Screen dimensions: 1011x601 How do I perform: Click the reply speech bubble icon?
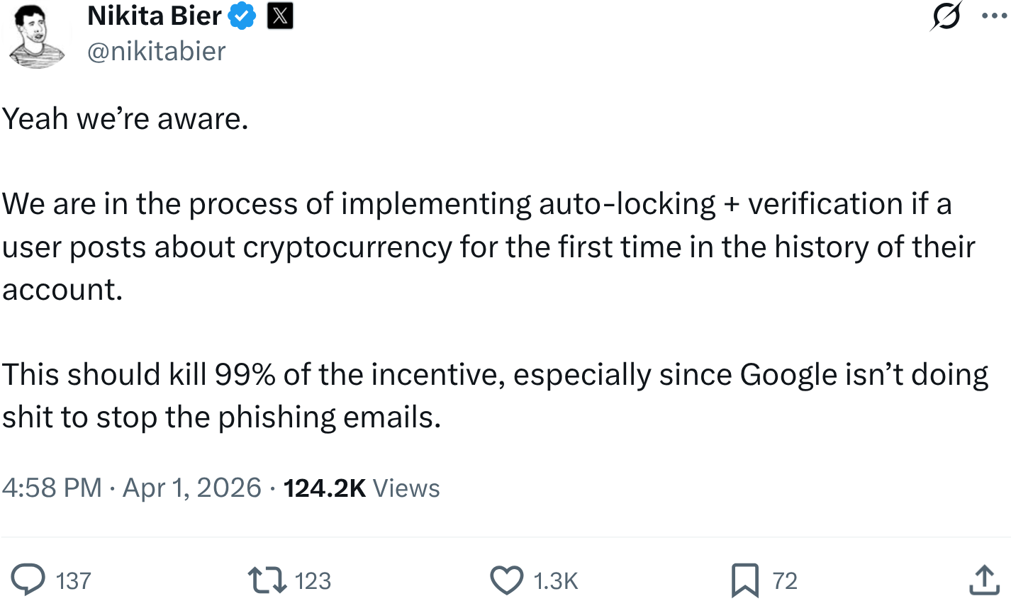[x=30, y=580]
